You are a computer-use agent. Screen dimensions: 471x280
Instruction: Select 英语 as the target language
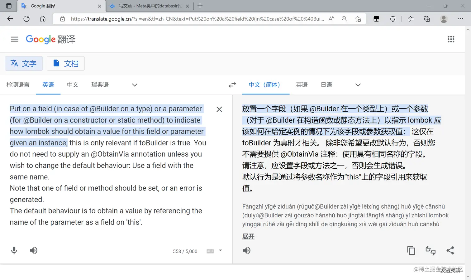302,85
